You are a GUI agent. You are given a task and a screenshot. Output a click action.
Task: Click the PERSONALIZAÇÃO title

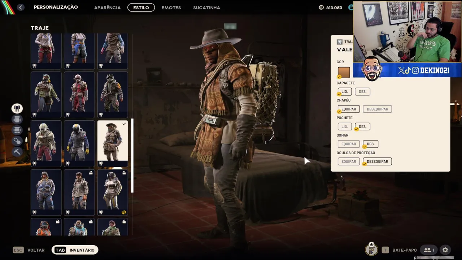[x=56, y=7]
